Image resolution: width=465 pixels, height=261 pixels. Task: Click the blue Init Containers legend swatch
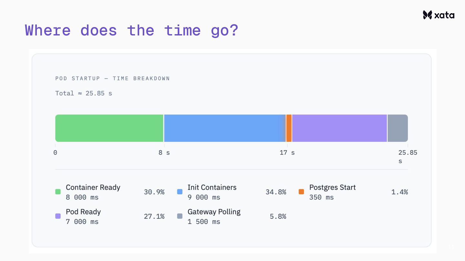(x=180, y=192)
